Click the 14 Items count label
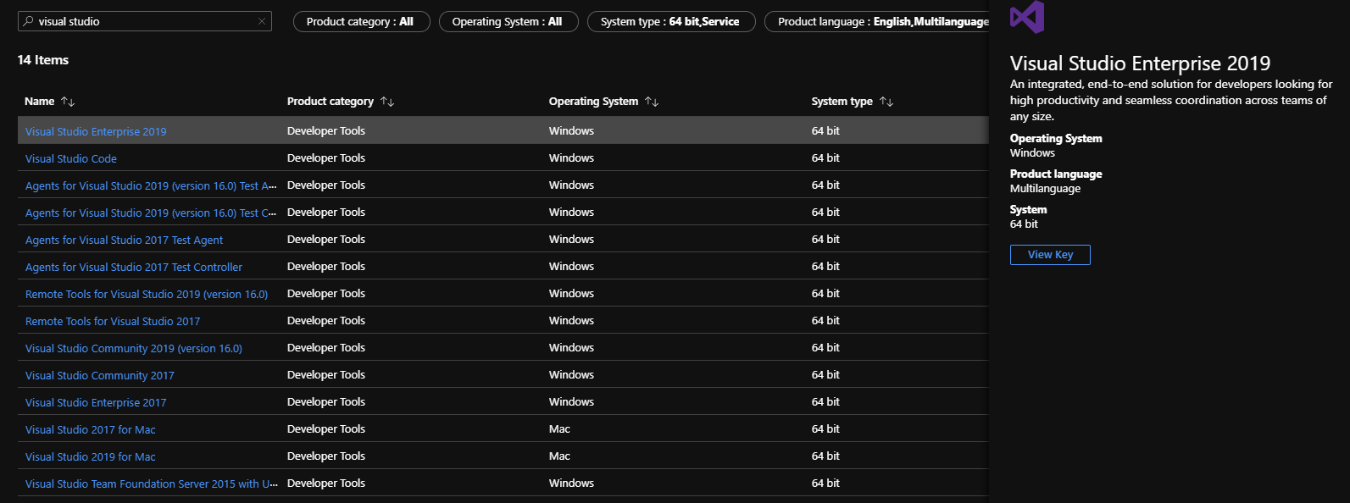 coord(43,60)
